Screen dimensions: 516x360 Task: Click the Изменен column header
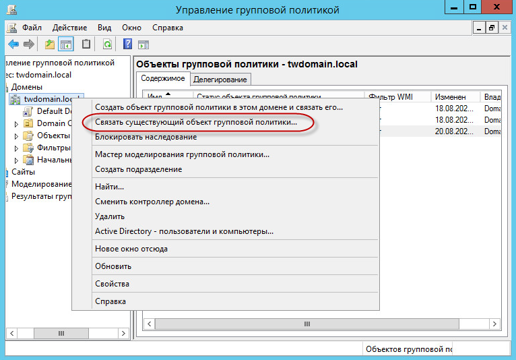450,97
